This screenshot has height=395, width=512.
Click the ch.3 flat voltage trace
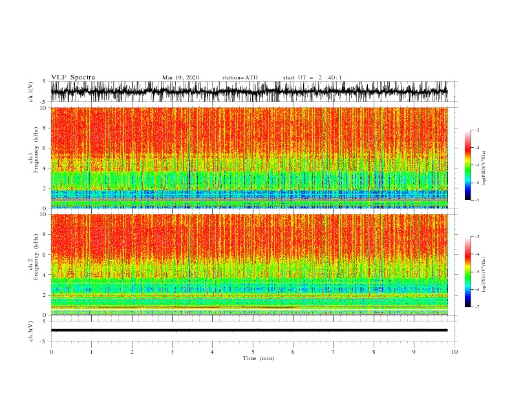[x=249, y=330]
